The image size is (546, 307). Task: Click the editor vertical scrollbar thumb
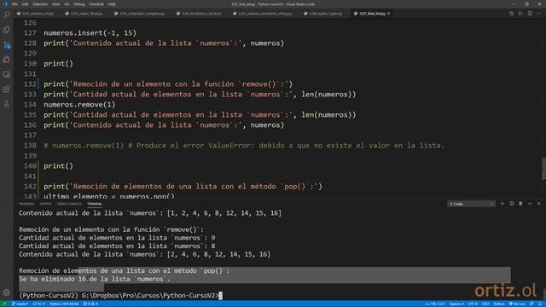click(x=544, y=169)
